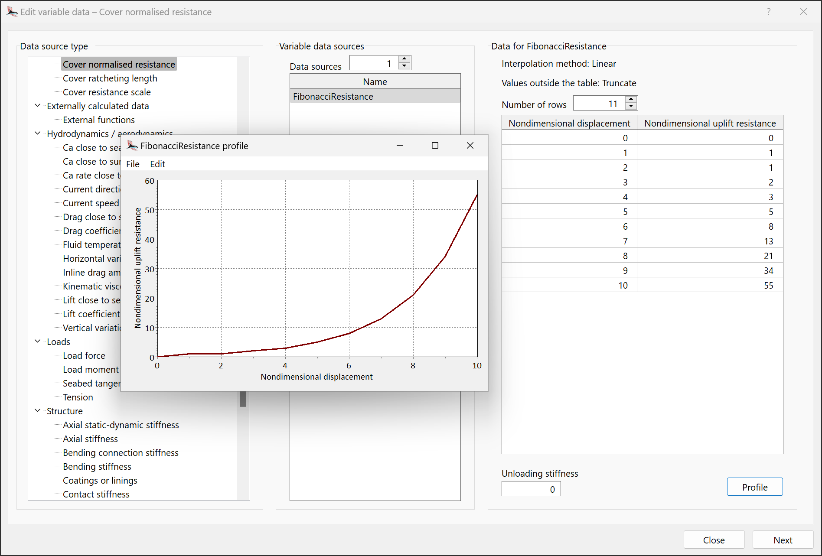Collapse the Structure tree branch
The width and height of the screenshot is (822, 556).
click(x=37, y=411)
